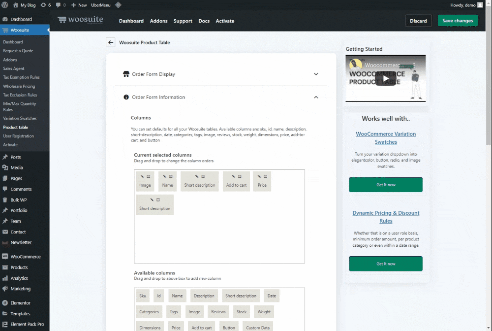Image resolution: width=492 pixels, height=331 pixels.
Task: Click the back arrow beside Woosuite Product Table
Action: point(111,42)
